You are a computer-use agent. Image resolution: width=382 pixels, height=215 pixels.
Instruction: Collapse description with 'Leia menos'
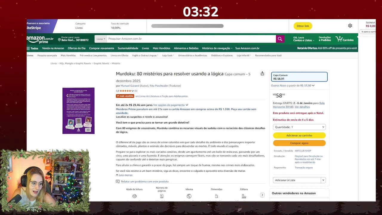pos(124,175)
